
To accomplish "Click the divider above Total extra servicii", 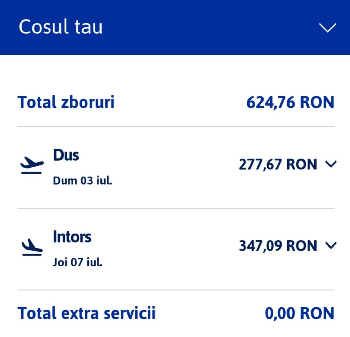I will (176, 290).
